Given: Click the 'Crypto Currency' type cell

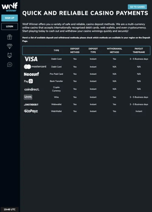Looking at the screenshot, I should 56,89.
